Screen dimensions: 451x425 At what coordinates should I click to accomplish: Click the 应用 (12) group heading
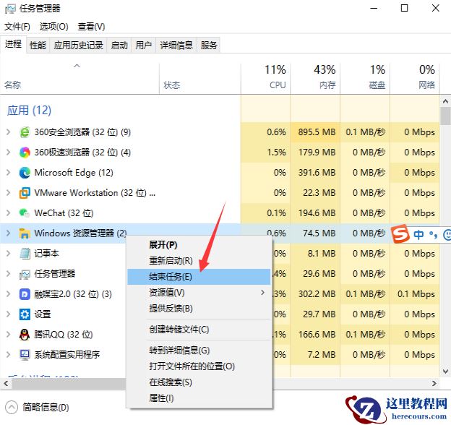(29, 111)
